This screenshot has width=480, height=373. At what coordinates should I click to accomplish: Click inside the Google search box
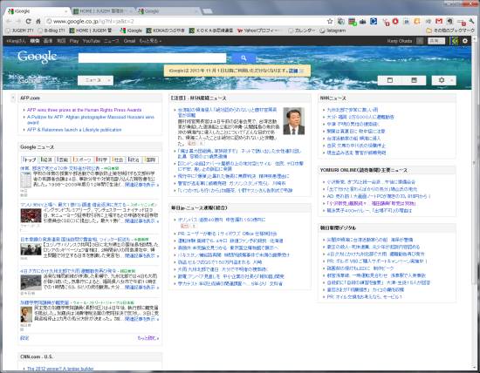152,58
